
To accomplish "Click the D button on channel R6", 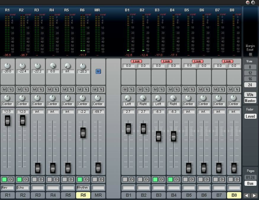I will pyautogui.click(x=86, y=179).
